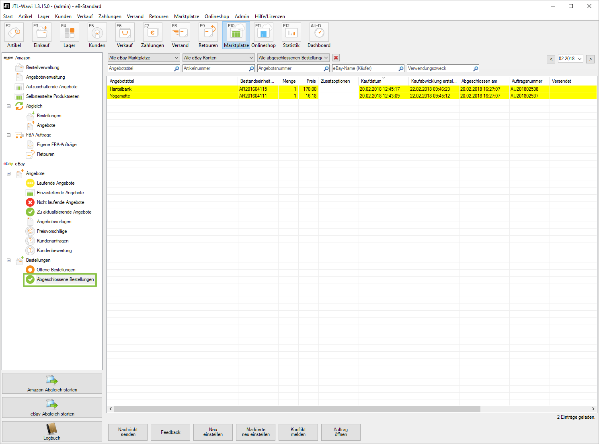Open the Artikel toolbar icon (F2)
The image size is (599, 444).
click(14, 35)
